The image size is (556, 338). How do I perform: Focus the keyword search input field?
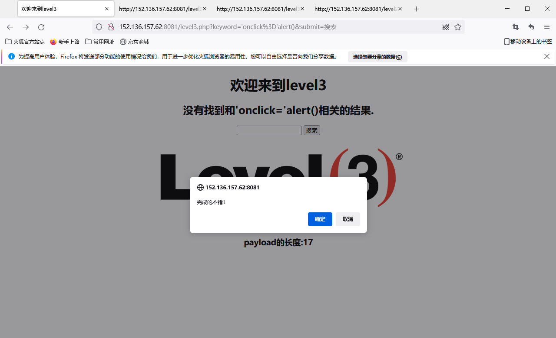tap(269, 130)
